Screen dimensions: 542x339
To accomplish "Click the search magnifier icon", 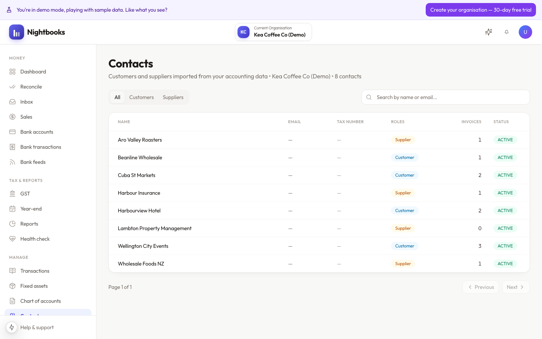I will click(x=369, y=97).
